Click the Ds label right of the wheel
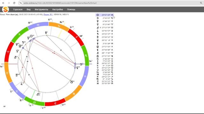204x114 pixels. tap(91, 61)
